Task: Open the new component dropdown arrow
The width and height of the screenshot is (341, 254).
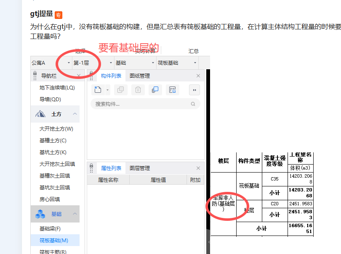Action: [x=107, y=90]
